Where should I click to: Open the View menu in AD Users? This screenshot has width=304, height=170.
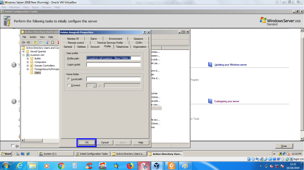[x=42, y=37]
